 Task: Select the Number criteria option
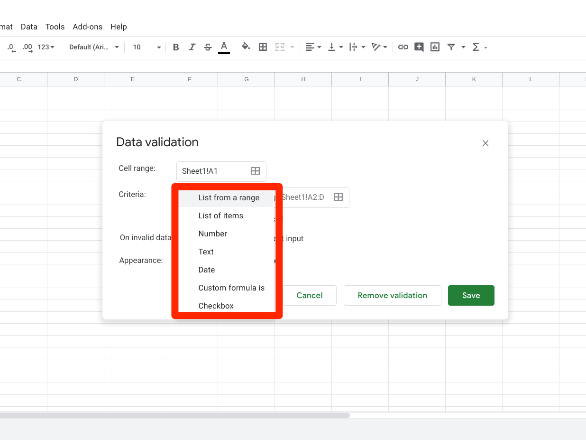click(227, 234)
